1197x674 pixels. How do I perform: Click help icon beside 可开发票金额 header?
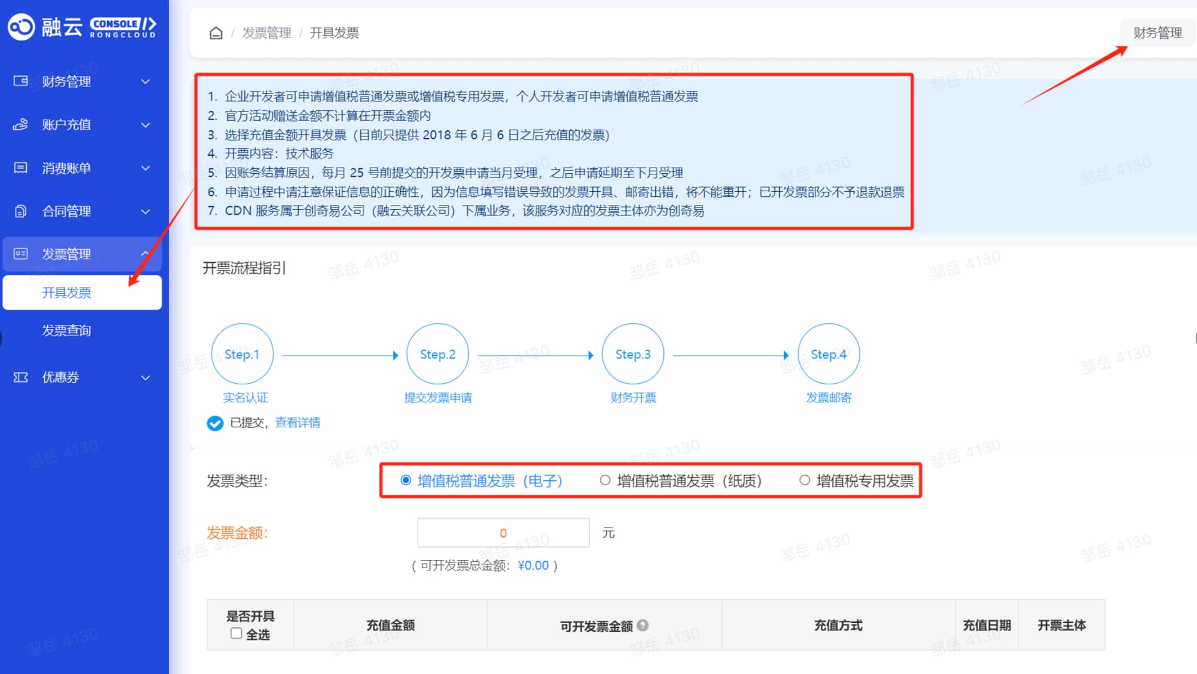click(x=643, y=625)
